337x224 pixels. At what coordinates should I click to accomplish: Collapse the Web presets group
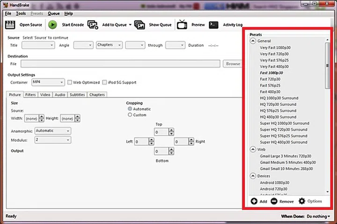click(x=253, y=149)
